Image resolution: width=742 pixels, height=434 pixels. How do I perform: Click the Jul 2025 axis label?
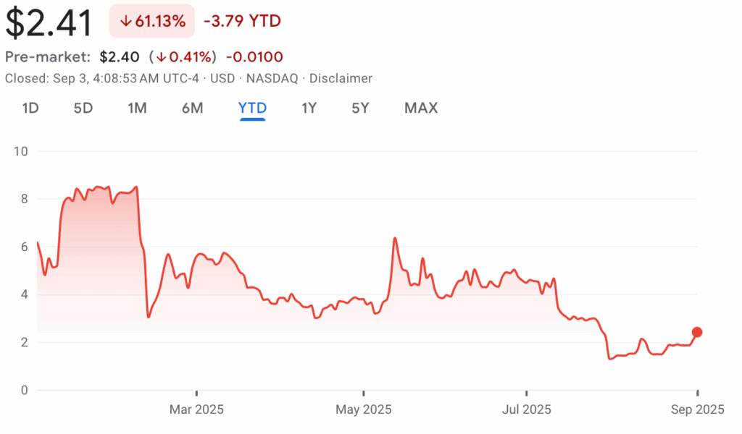[525, 409]
